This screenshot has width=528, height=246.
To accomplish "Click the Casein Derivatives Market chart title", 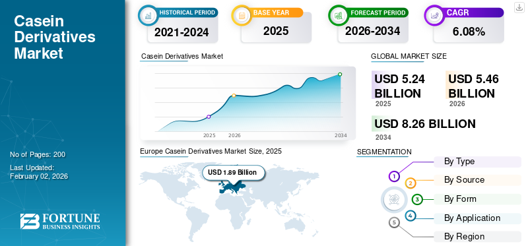I will [182, 56].
